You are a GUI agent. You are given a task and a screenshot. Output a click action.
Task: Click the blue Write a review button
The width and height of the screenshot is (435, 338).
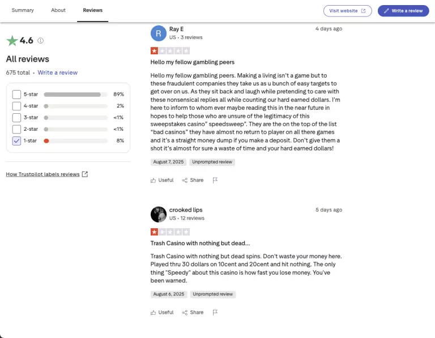(x=403, y=11)
